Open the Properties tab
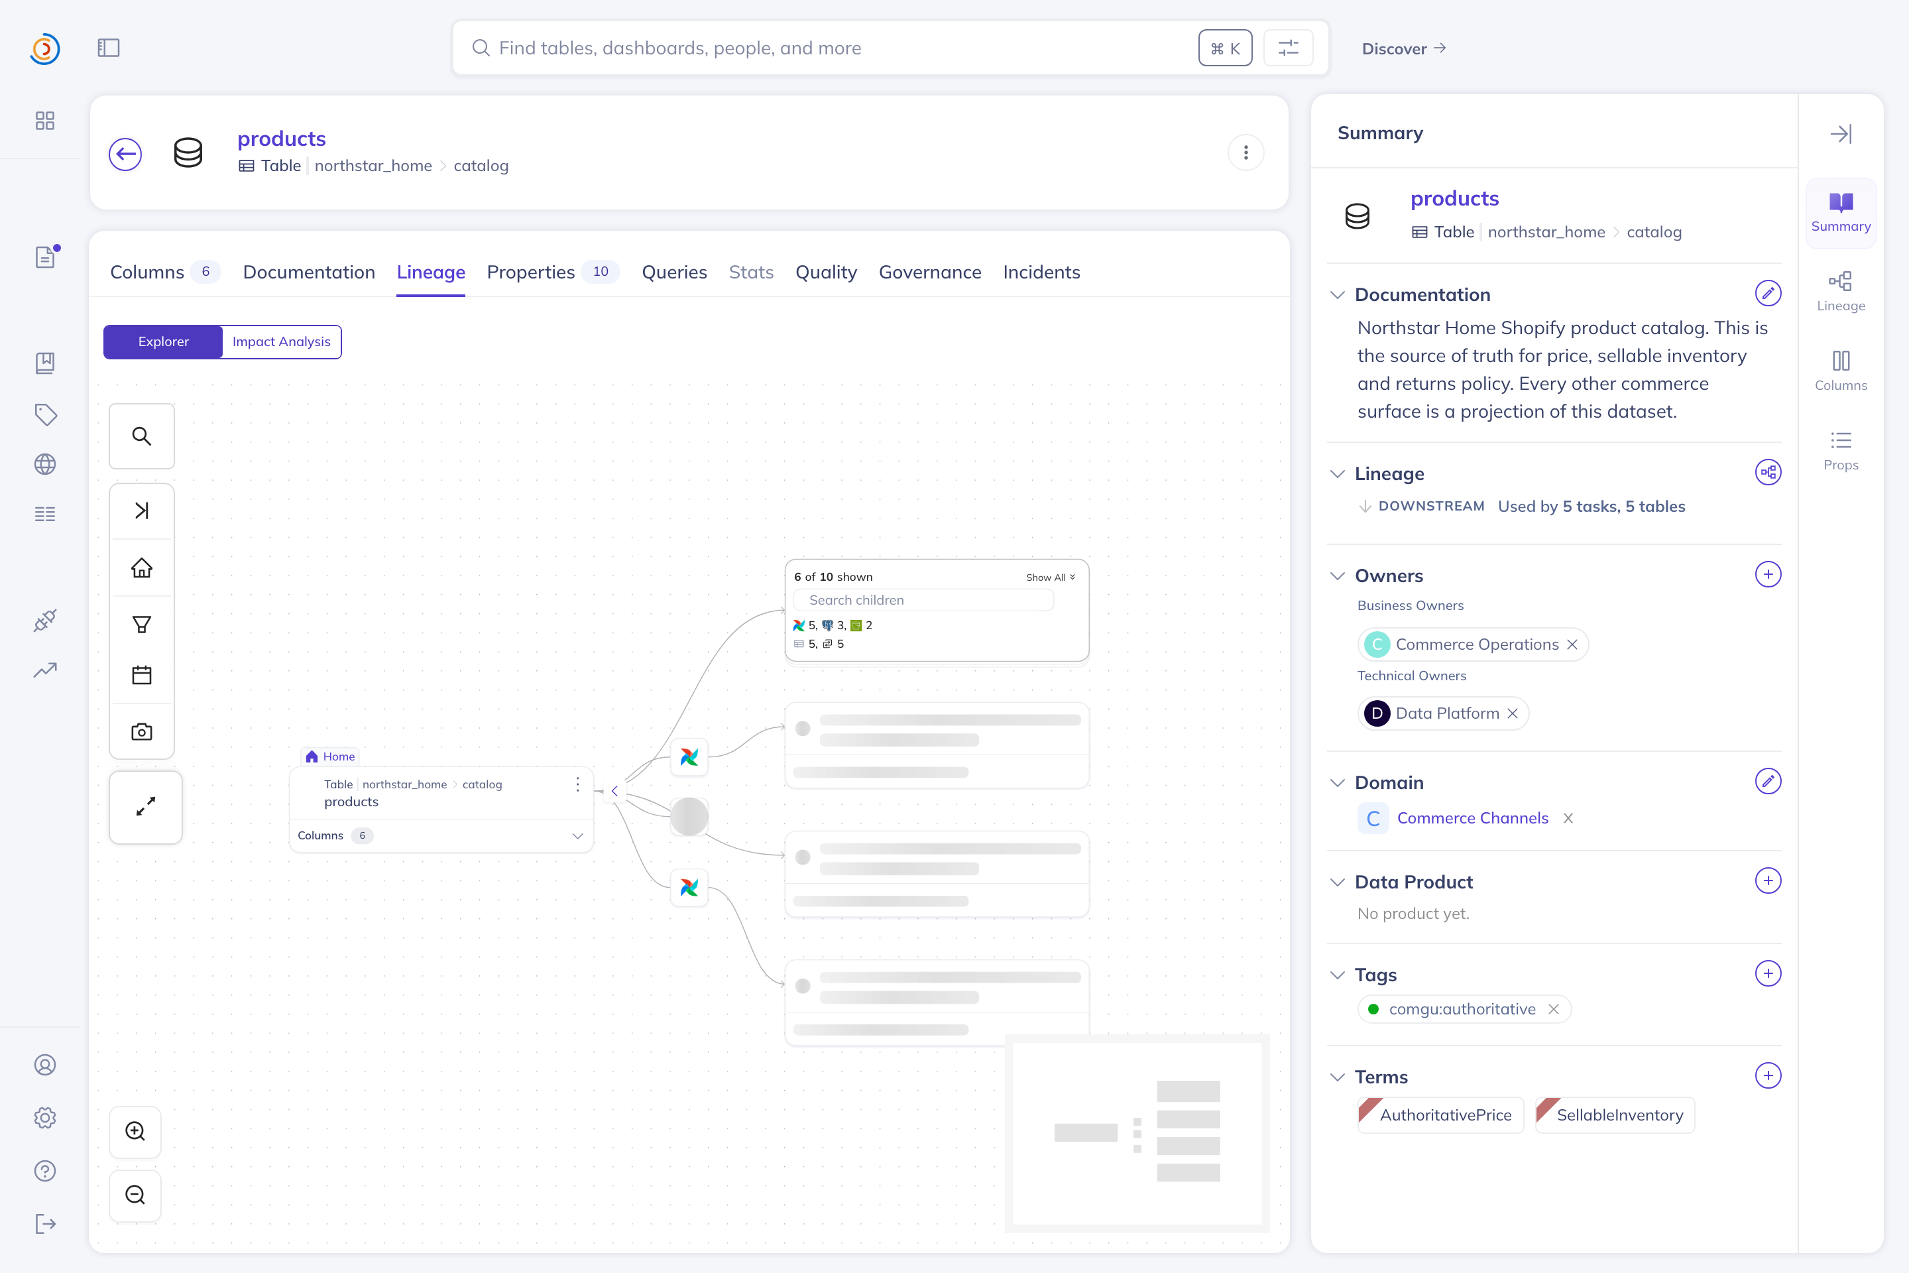 [553, 272]
